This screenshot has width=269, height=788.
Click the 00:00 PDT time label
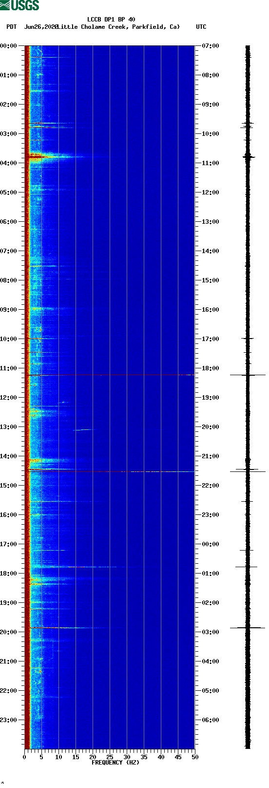[x=9, y=46]
